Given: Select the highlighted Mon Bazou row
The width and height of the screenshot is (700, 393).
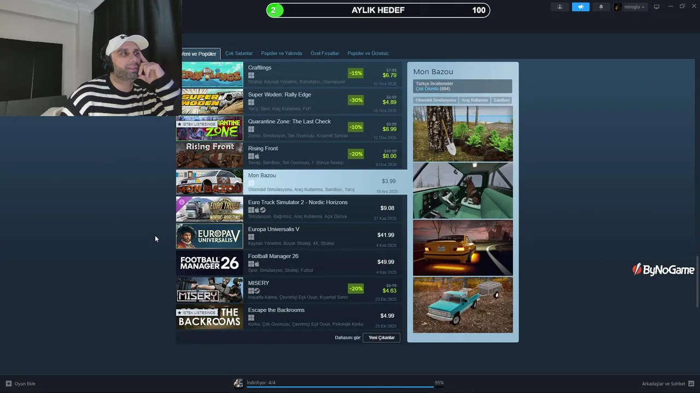Looking at the screenshot, I should pos(291,182).
